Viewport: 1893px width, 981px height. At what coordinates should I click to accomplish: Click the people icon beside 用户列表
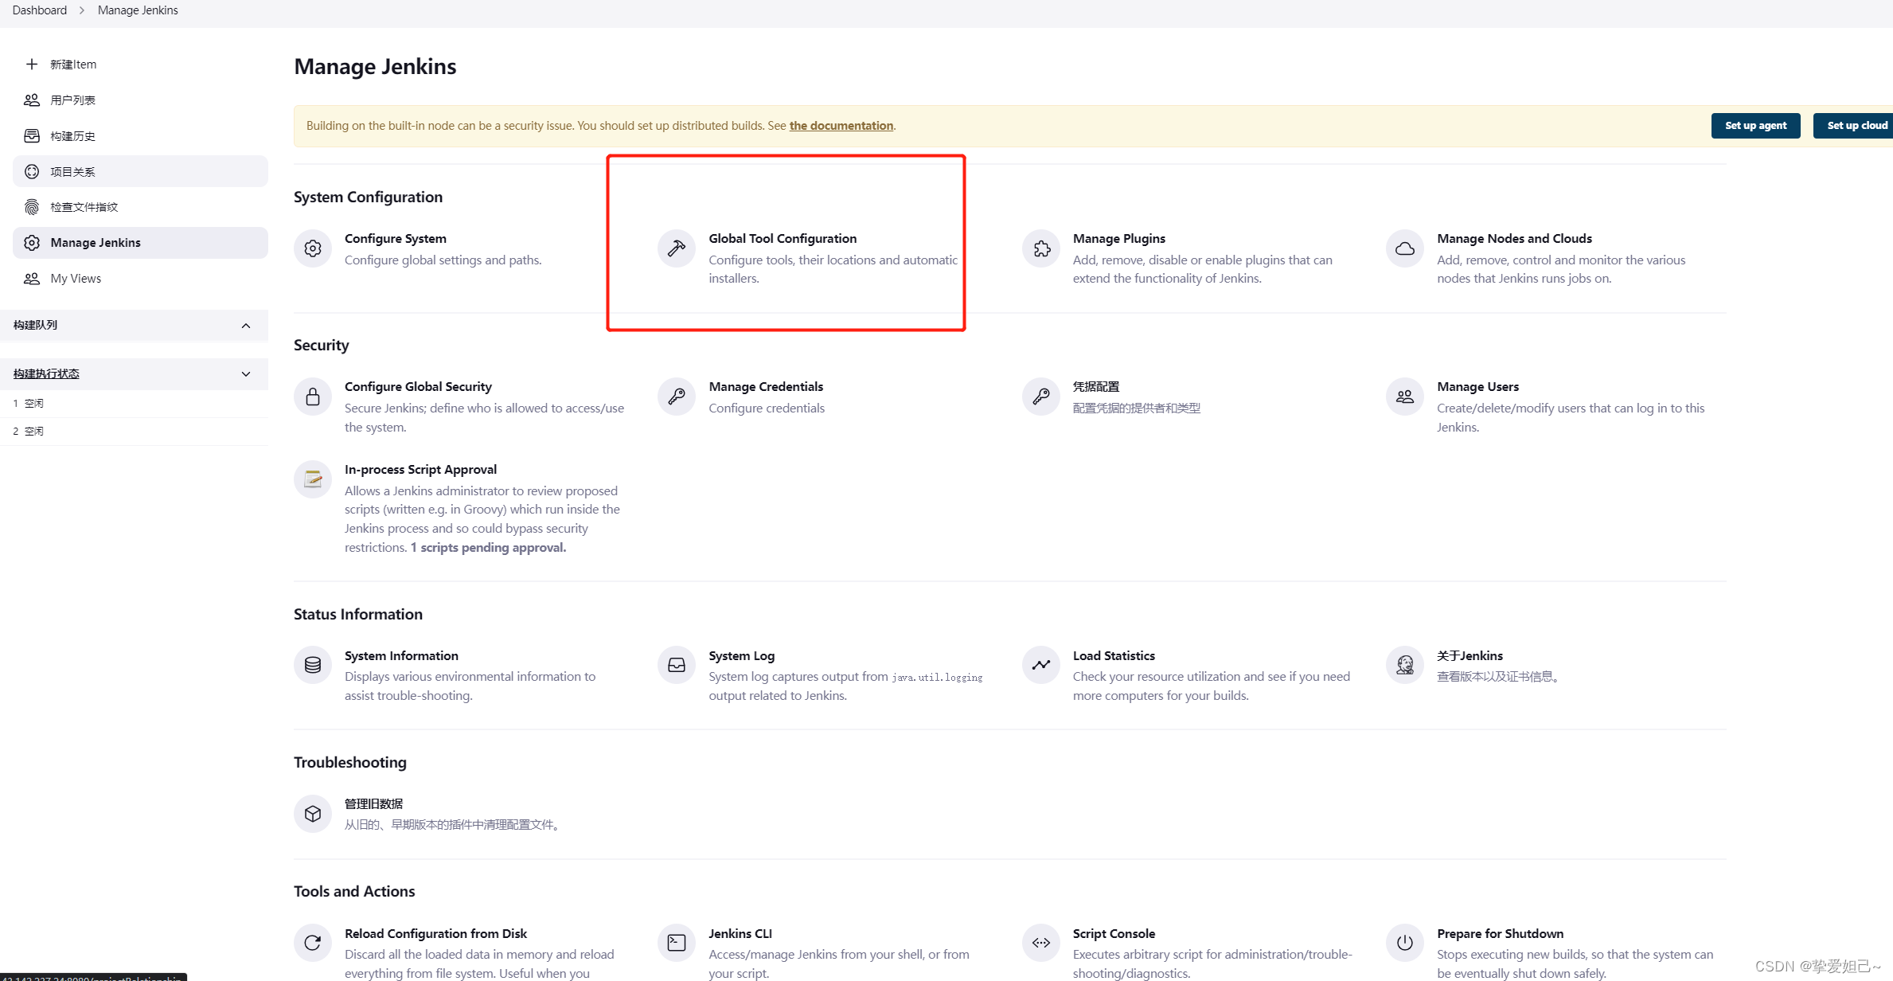tap(32, 100)
